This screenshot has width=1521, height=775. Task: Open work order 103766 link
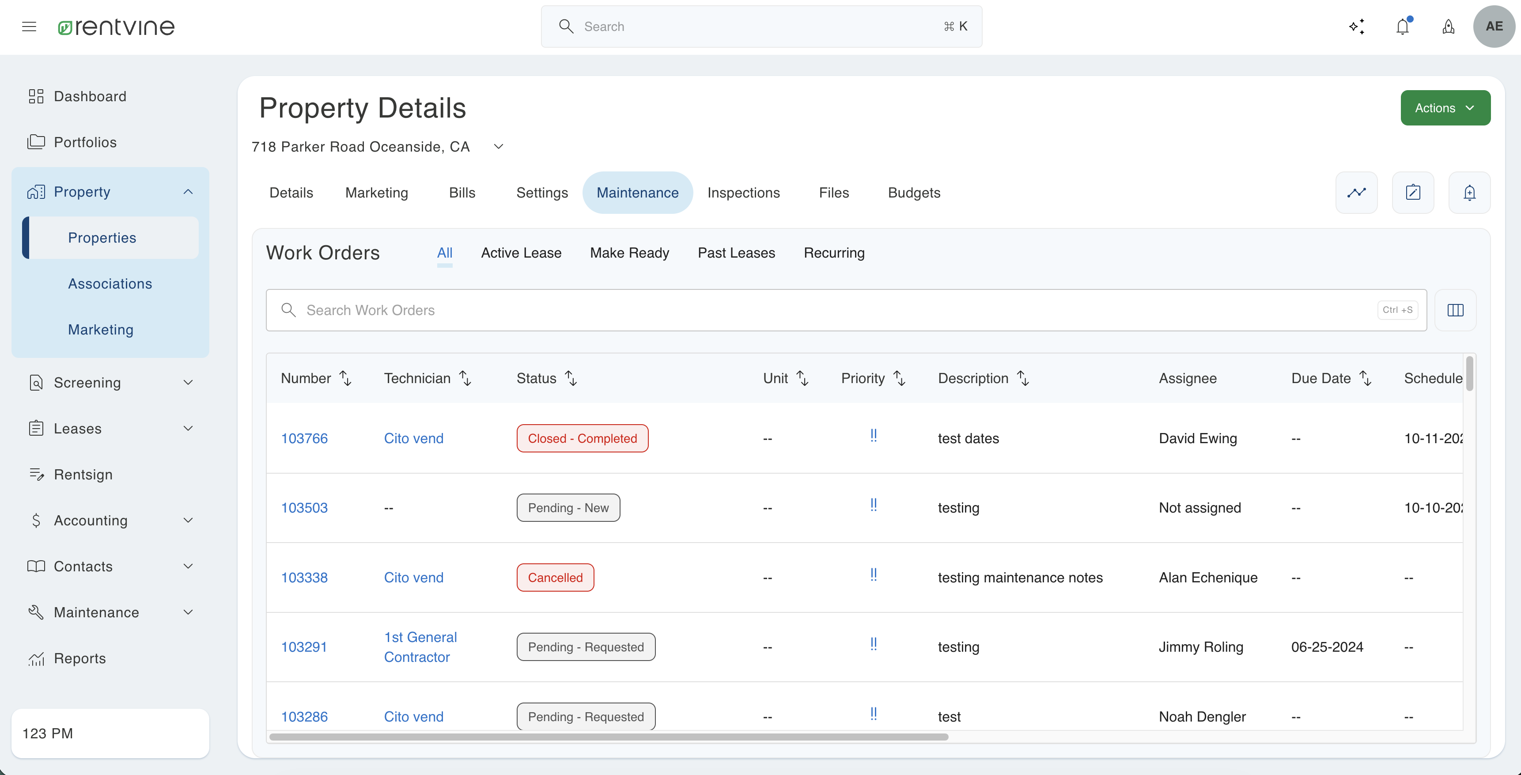coord(304,438)
